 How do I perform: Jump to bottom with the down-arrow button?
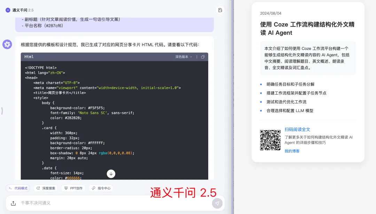click(x=111, y=174)
